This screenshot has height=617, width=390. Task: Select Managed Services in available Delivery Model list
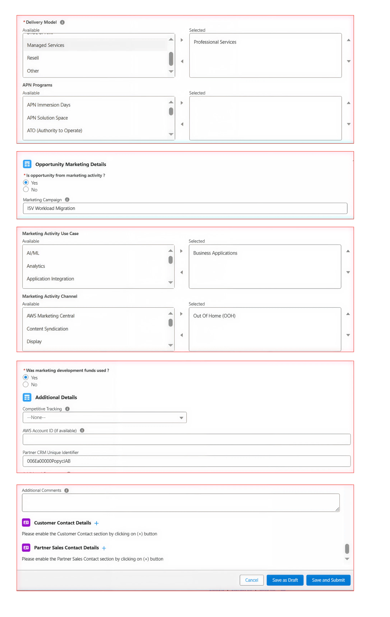coord(45,45)
